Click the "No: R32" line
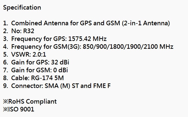 pos(23,31)
